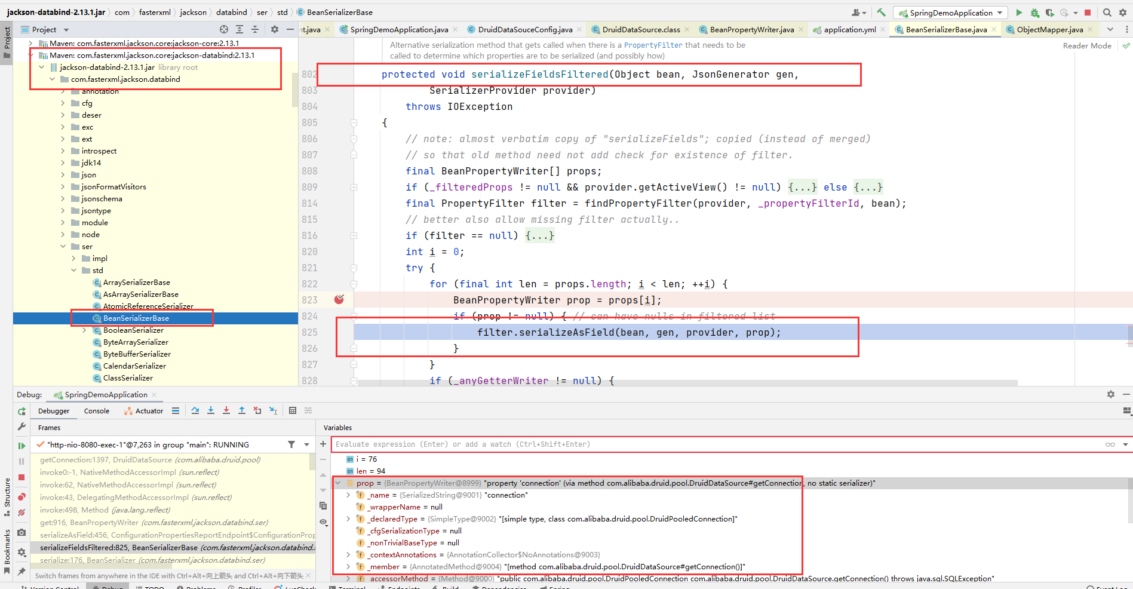Build the project with the hammer icon
Image resolution: width=1133 pixels, height=589 pixels.
(x=881, y=13)
